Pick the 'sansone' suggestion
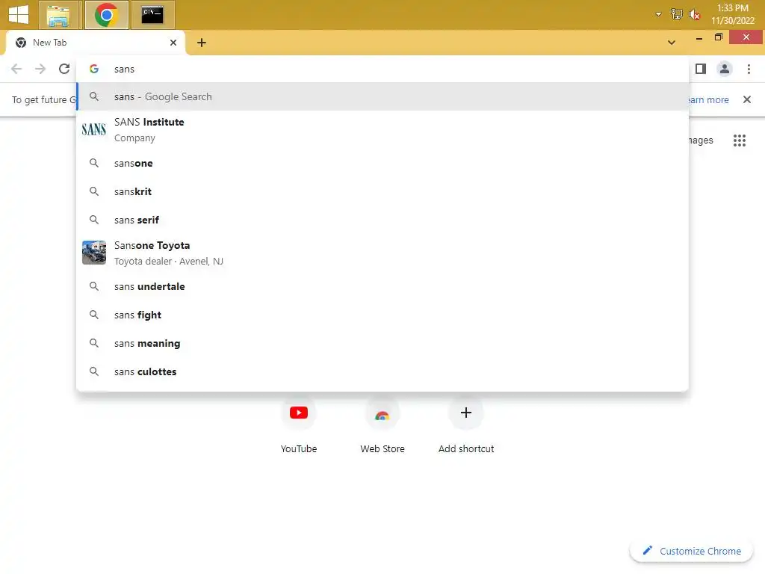The image size is (765, 574). (382, 163)
